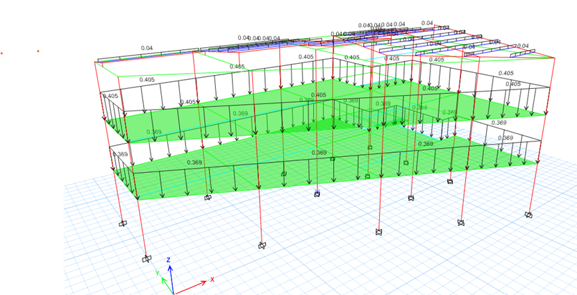Select the blue Z axis label
This screenshot has width=577, height=295.
[x=169, y=260]
